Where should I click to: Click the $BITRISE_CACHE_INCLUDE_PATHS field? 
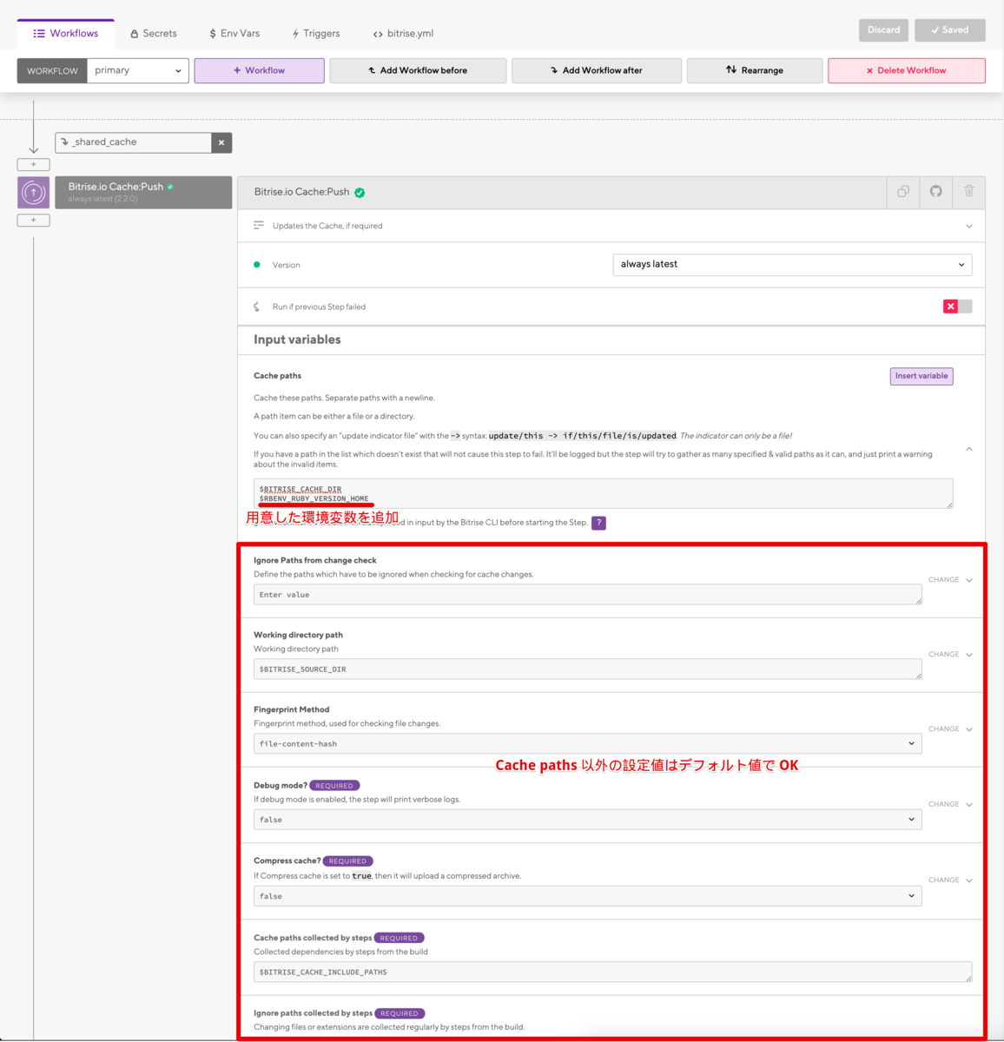[x=612, y=973]
